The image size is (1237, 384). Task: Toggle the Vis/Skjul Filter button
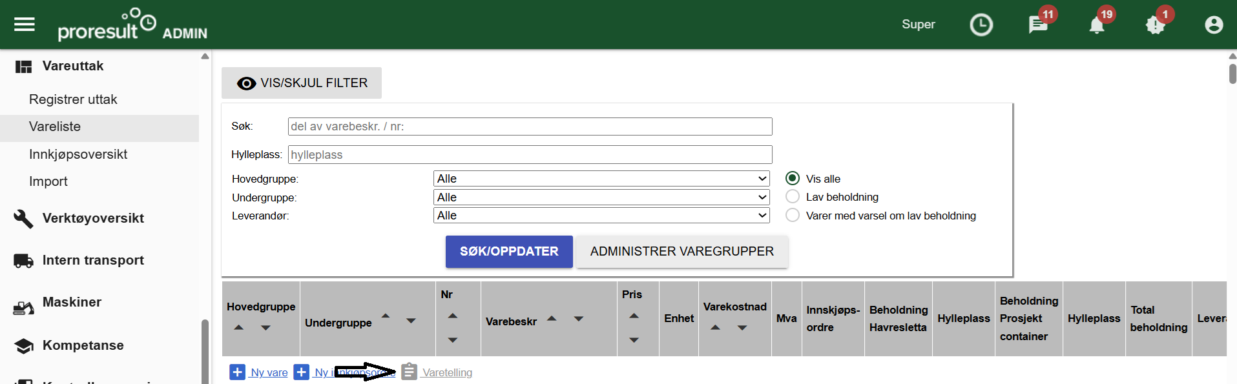302,83
